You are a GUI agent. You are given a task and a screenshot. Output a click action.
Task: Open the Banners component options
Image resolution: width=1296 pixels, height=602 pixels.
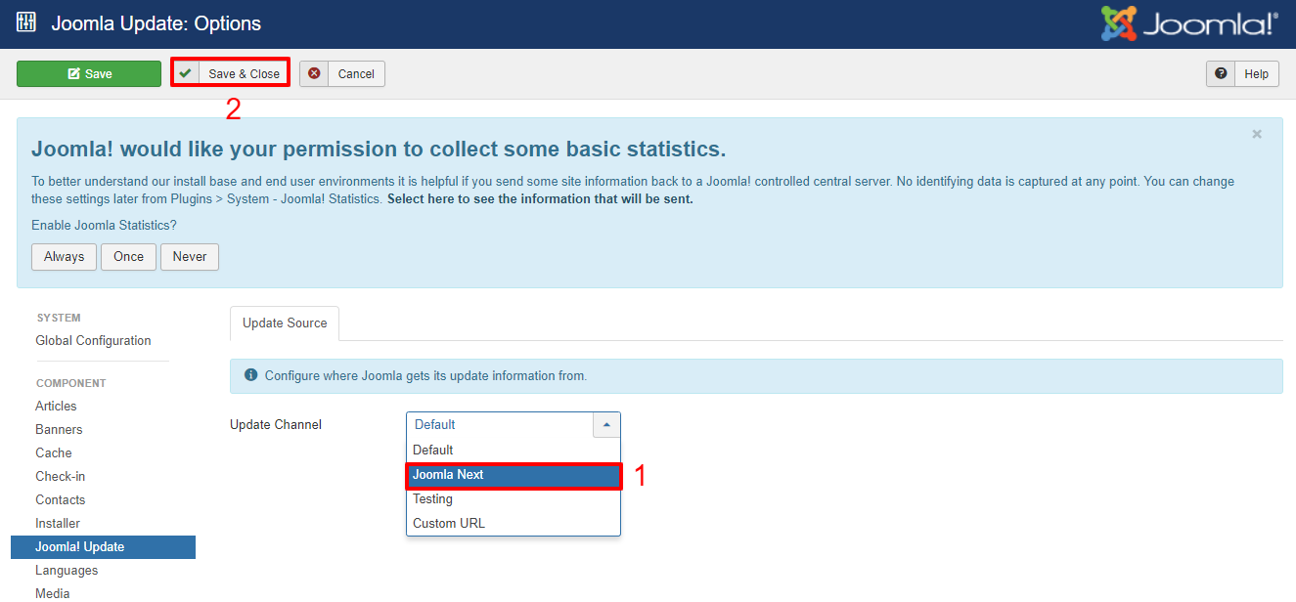[59, 429]
